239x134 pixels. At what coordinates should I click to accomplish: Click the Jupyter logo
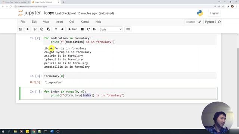pos(30,13)
